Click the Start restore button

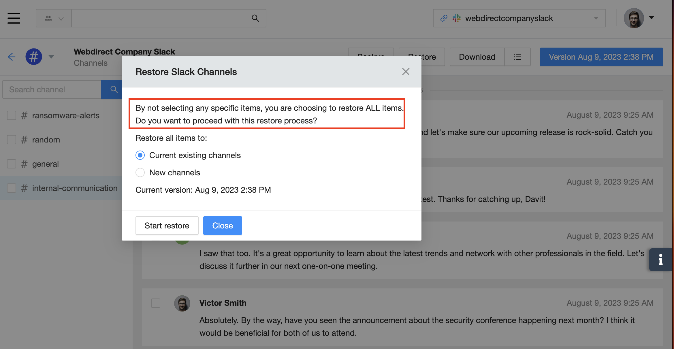click(x=167, y=226)
